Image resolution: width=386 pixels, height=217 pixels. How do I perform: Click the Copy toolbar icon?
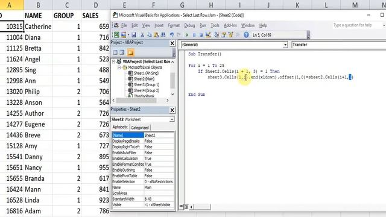(149, 35)
